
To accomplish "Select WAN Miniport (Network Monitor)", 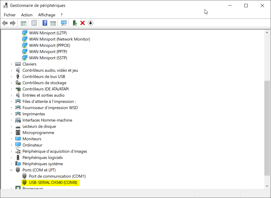I will pyautogui.click(x=59, y=39).
